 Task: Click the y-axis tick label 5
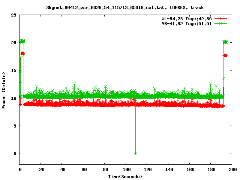15,126
